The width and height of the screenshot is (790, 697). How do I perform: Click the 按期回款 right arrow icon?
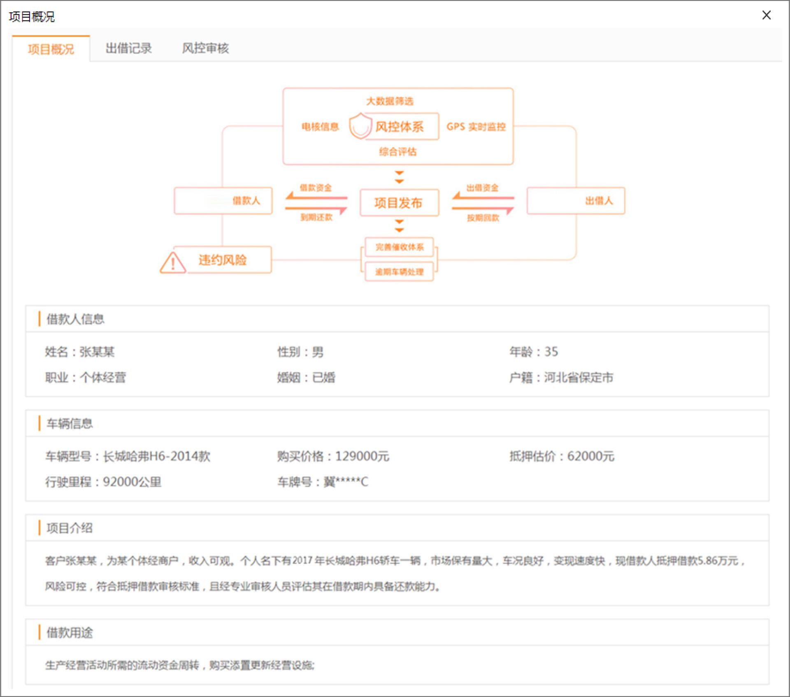click(483, 209)
